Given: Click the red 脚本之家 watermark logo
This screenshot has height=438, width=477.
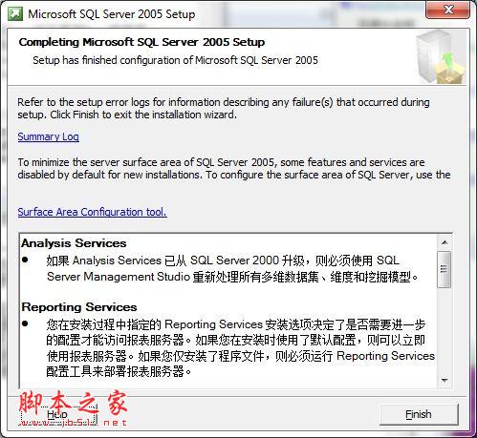Looking at the screenshot, I should [x=73, y=408].
